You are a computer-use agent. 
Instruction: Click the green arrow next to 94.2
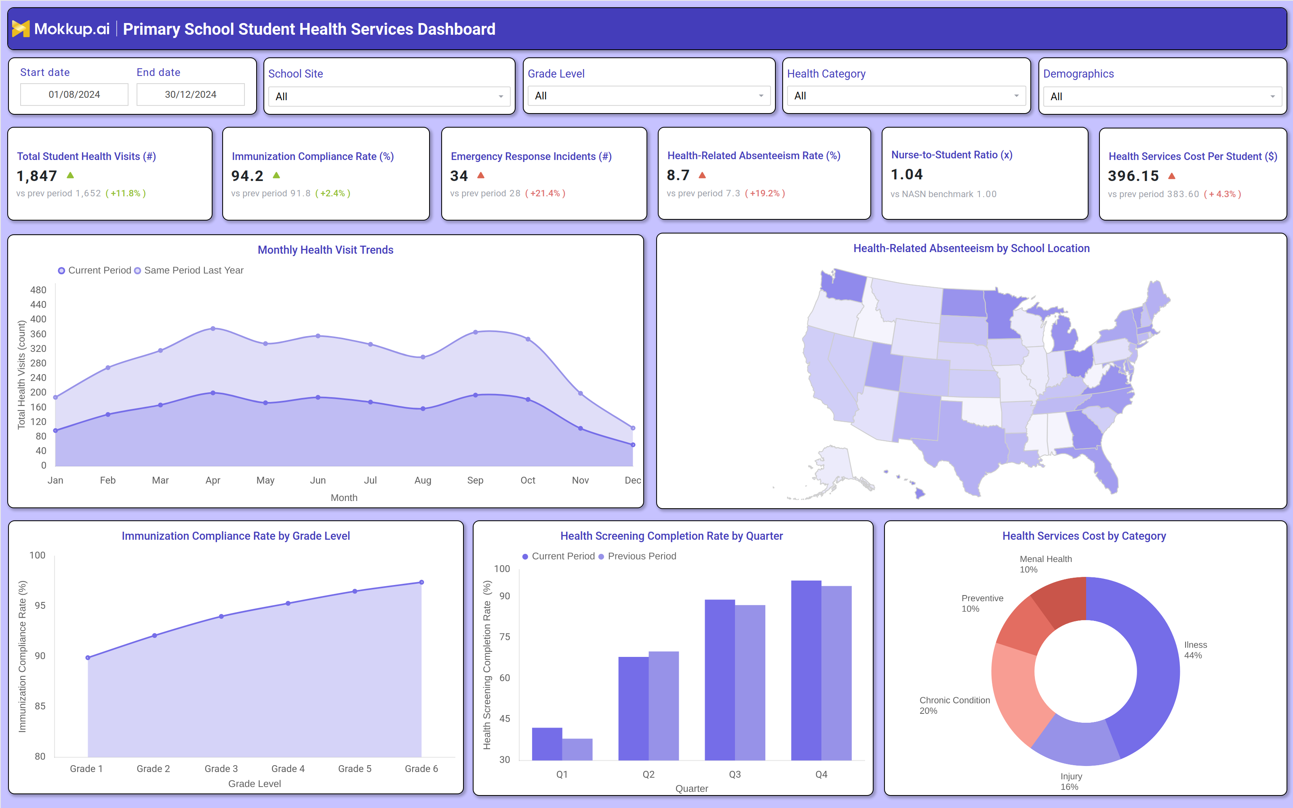click(x=276, y=175)
